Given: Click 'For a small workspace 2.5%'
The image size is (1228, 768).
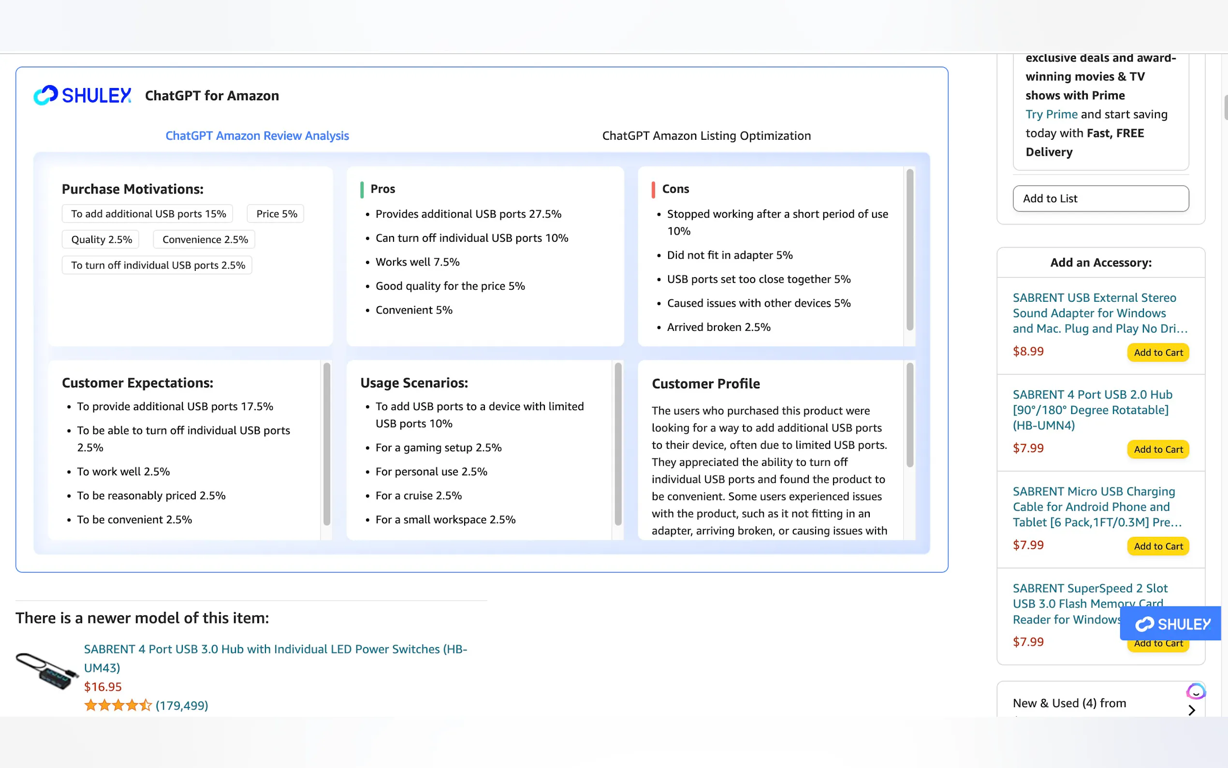Looking at the screenshot, I should click(445, 519).
